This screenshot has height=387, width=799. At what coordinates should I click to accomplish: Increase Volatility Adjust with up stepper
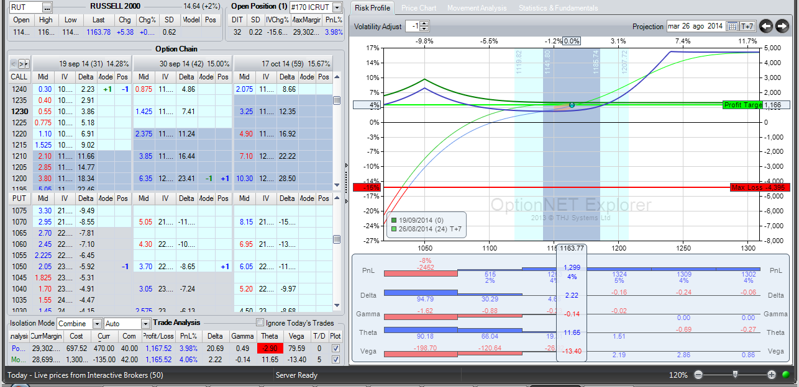pyautogui.click(x=424, y=24)
